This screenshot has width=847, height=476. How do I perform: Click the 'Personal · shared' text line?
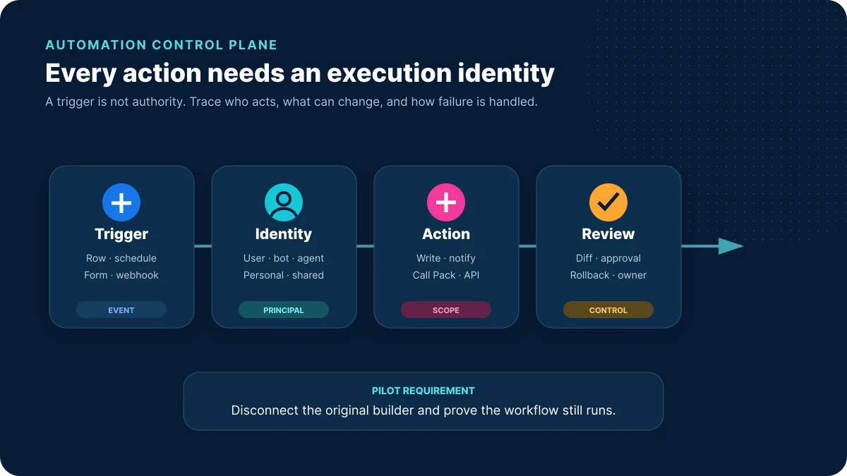pos(284,275)
